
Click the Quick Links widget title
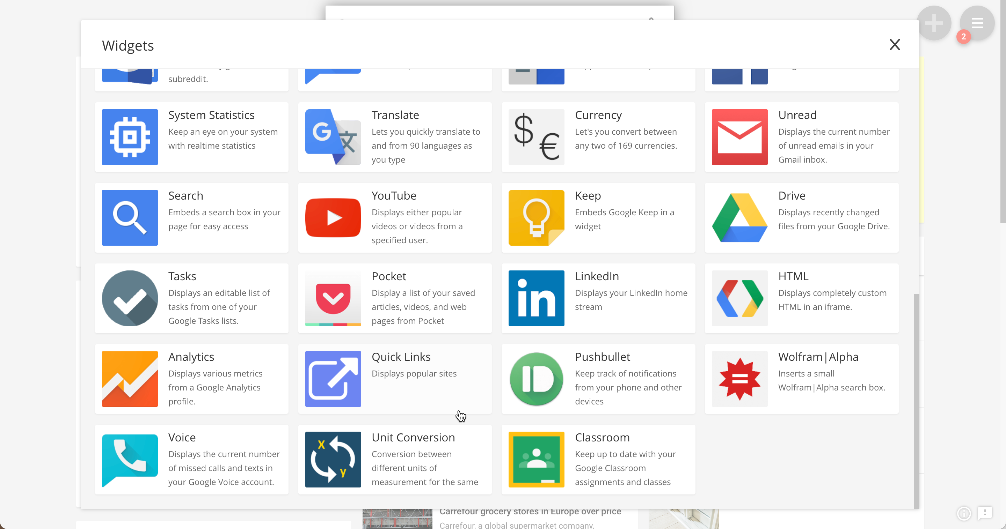tap(401, 357)
